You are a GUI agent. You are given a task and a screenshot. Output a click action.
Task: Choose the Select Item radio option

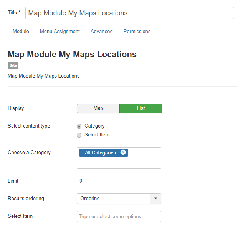tap(79, 135)
